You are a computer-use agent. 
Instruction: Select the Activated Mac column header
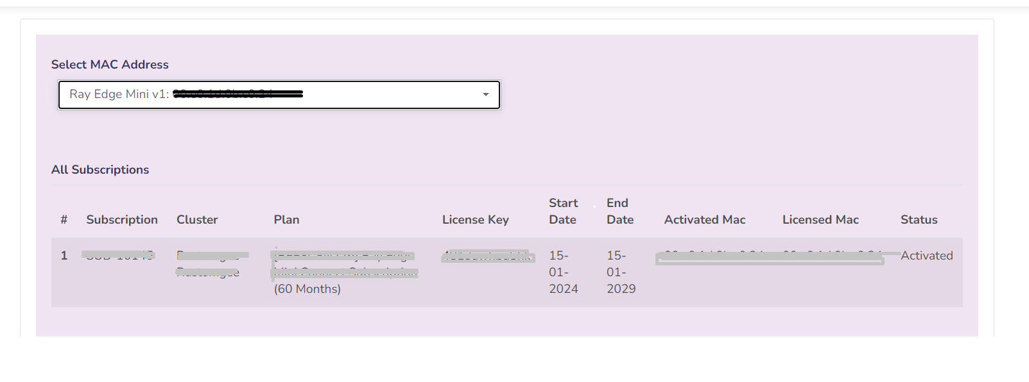pyautogui.click(x=704, y=220)
